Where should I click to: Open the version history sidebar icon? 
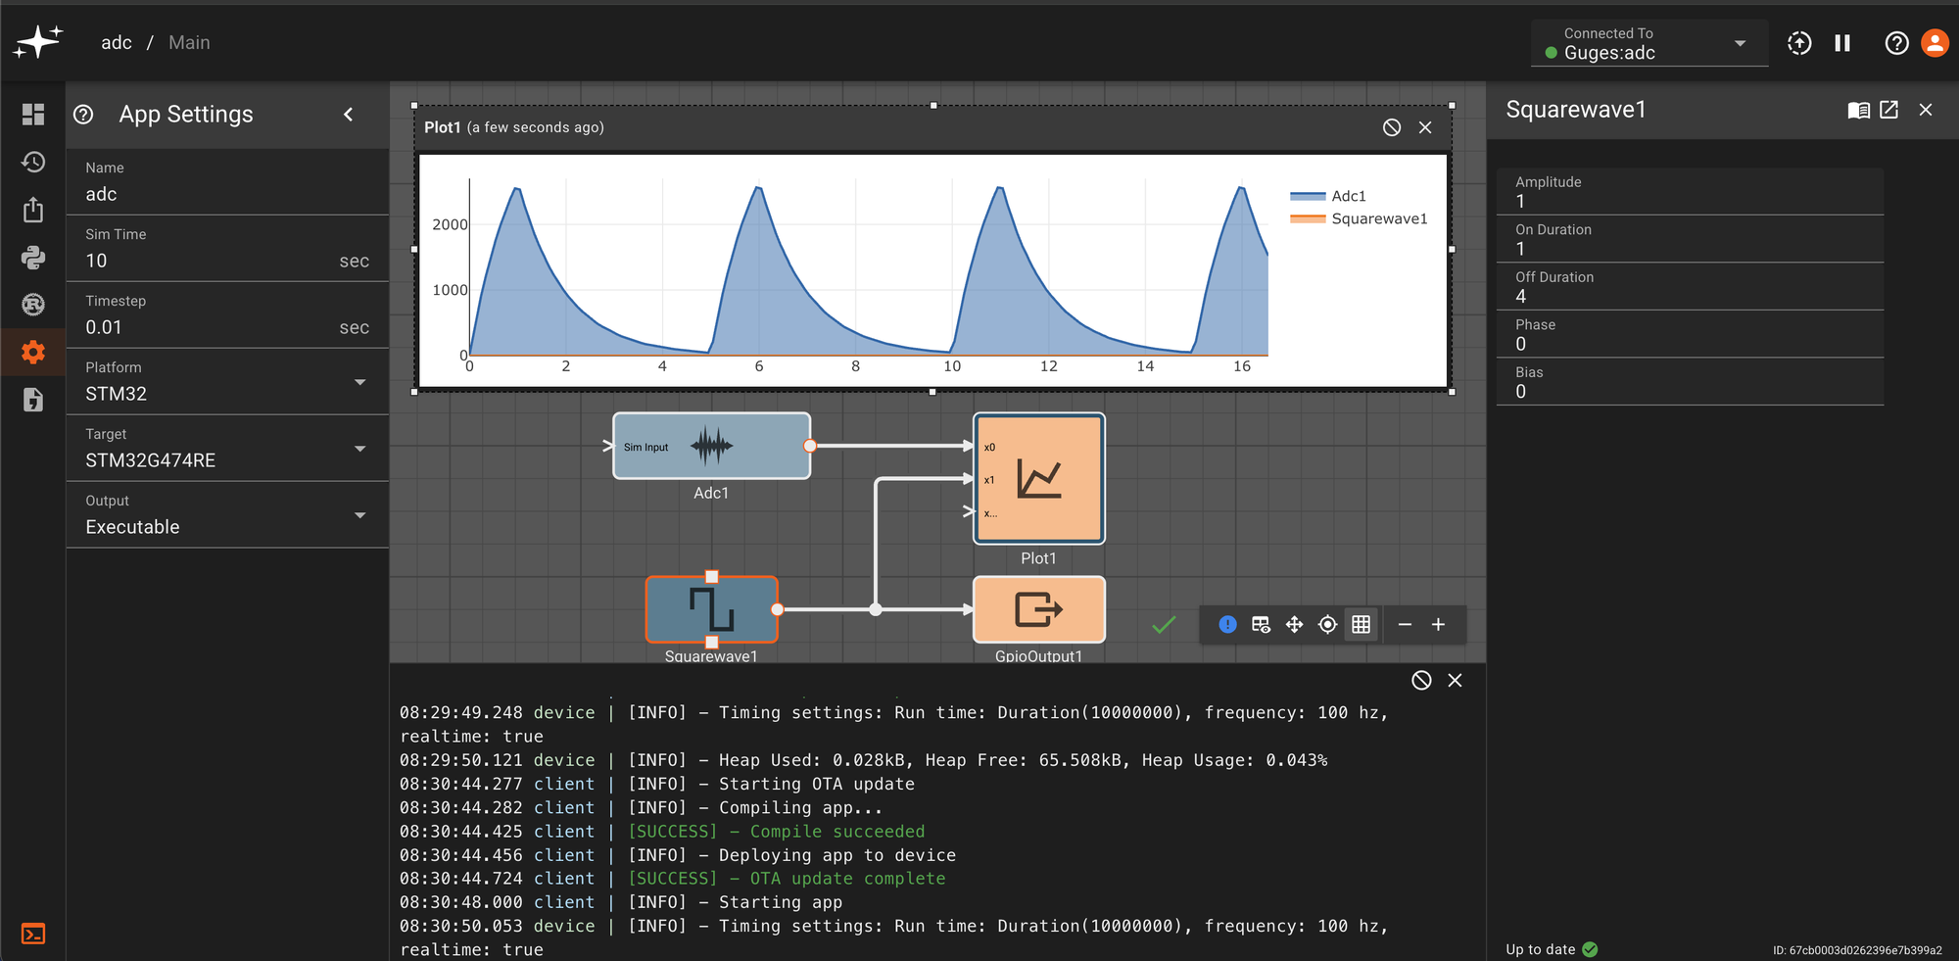pos(33,162)
